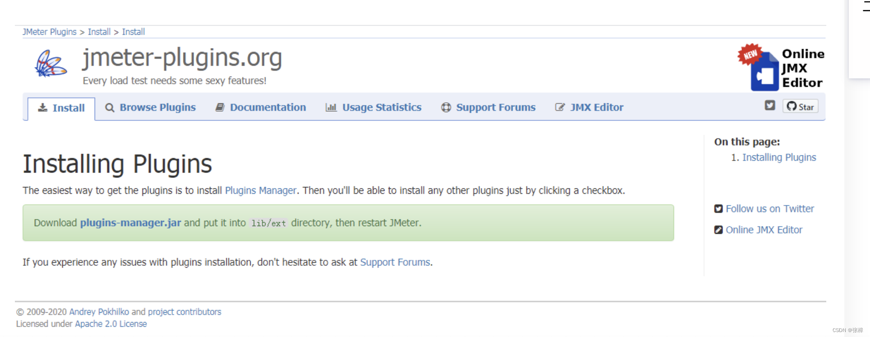Open the project contributors footer link
Screen dimensions: 870x337
(185, 312)
